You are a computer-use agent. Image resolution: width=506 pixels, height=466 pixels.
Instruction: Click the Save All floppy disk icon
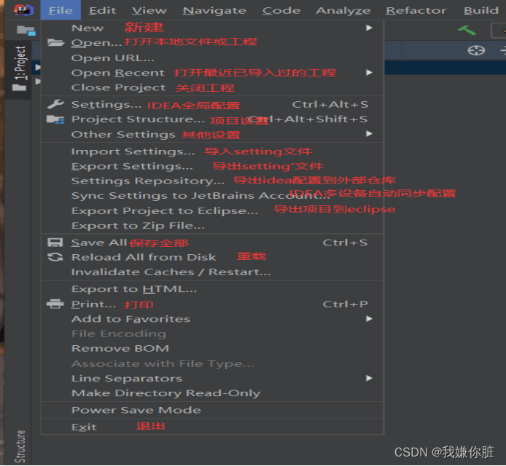pos(55,242)
